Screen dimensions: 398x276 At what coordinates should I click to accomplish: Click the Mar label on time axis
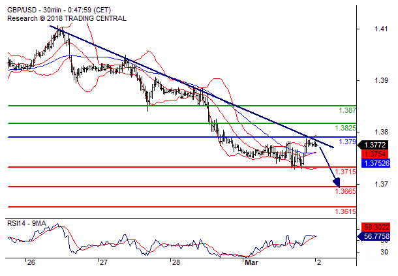[251, 262]
